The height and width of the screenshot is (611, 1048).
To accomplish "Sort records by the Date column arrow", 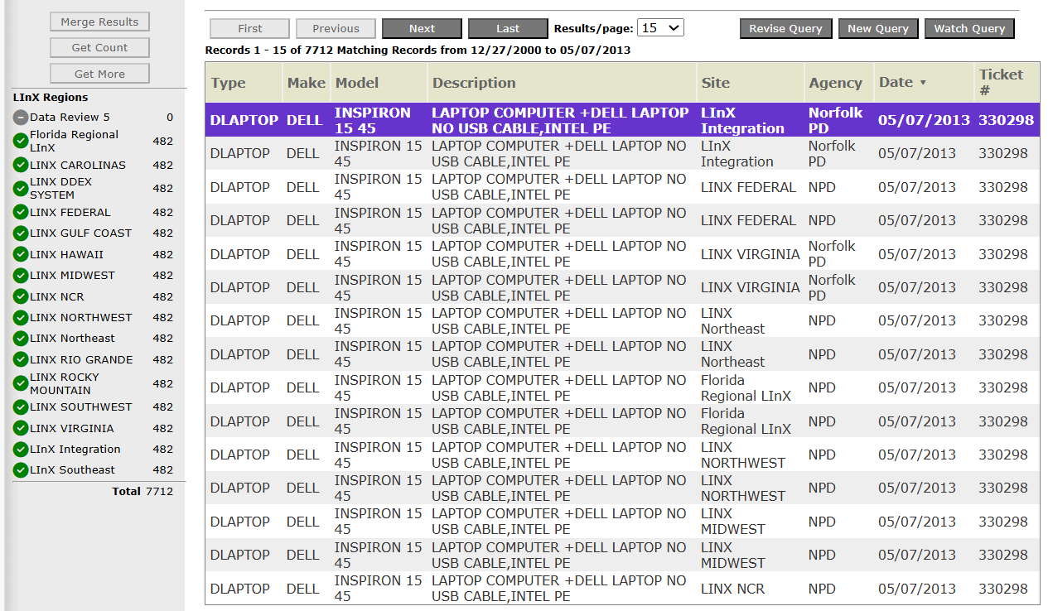I will [x=923, y=83].
